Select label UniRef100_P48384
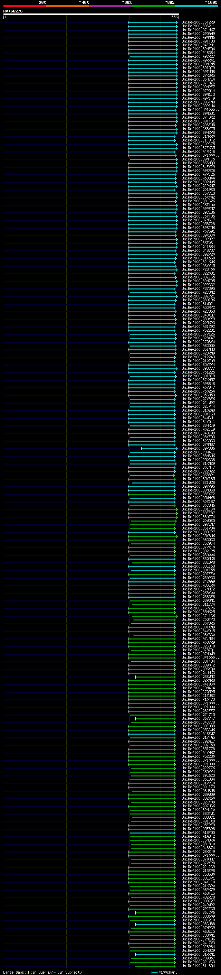221x975 pixels. [x=198, y=53]
